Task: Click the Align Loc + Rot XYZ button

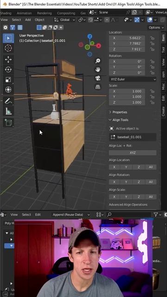Action: pos(133,153)
